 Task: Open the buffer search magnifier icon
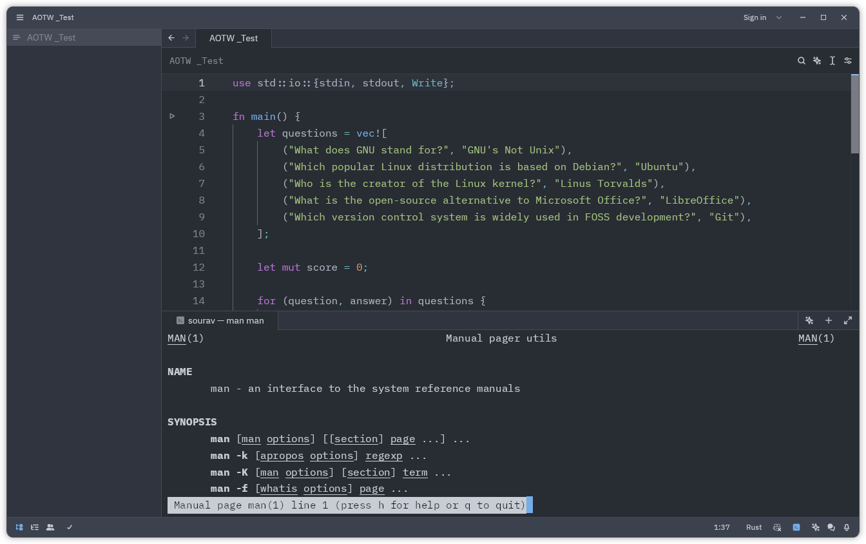[801, 60]
